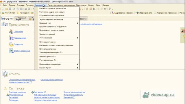Image resolution: width=185 pixels, height=104 pixels.
Task: Click the toolbar icon right of M-
Action: pyautogui.click(x=110, y=9)
